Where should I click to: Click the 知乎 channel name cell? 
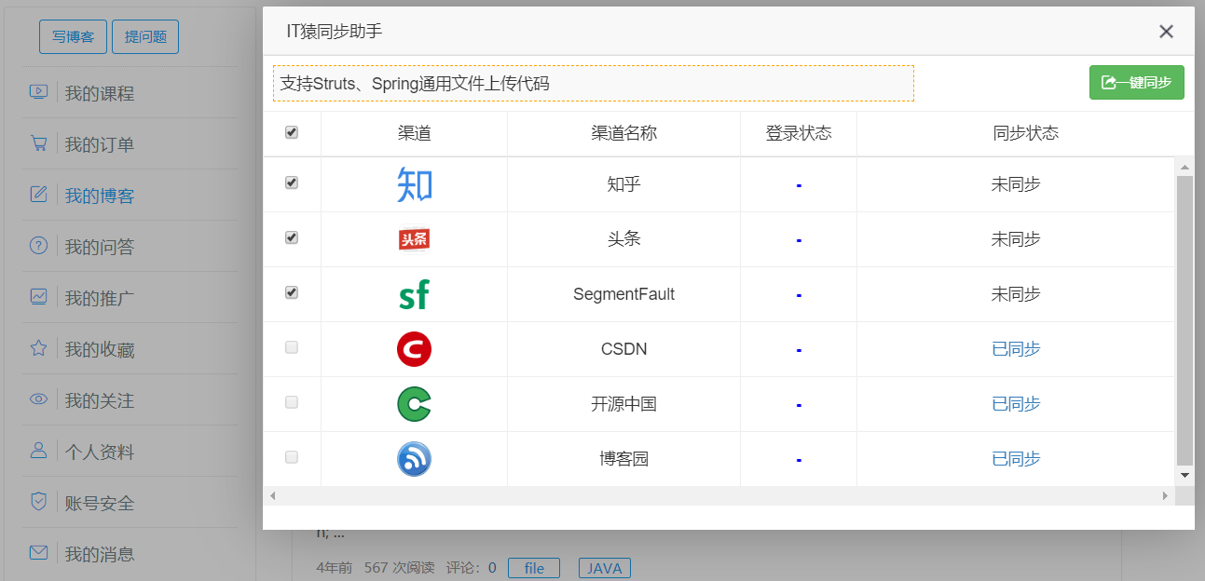coord(623,184)
